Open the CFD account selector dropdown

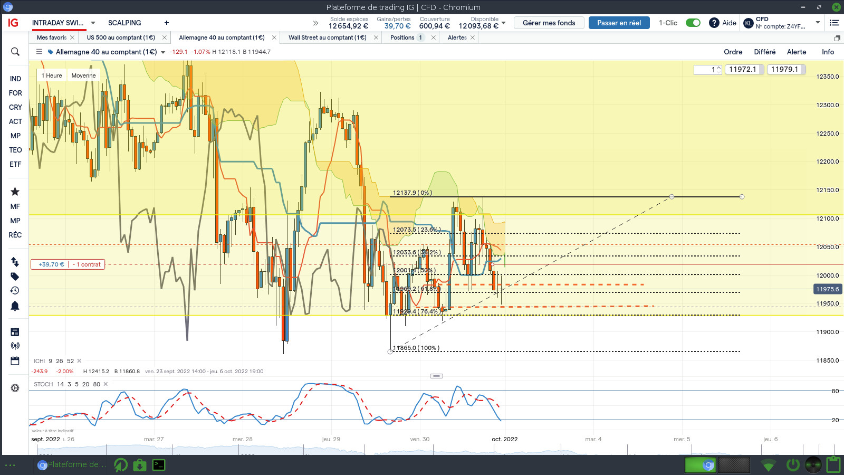pos(818,23)
